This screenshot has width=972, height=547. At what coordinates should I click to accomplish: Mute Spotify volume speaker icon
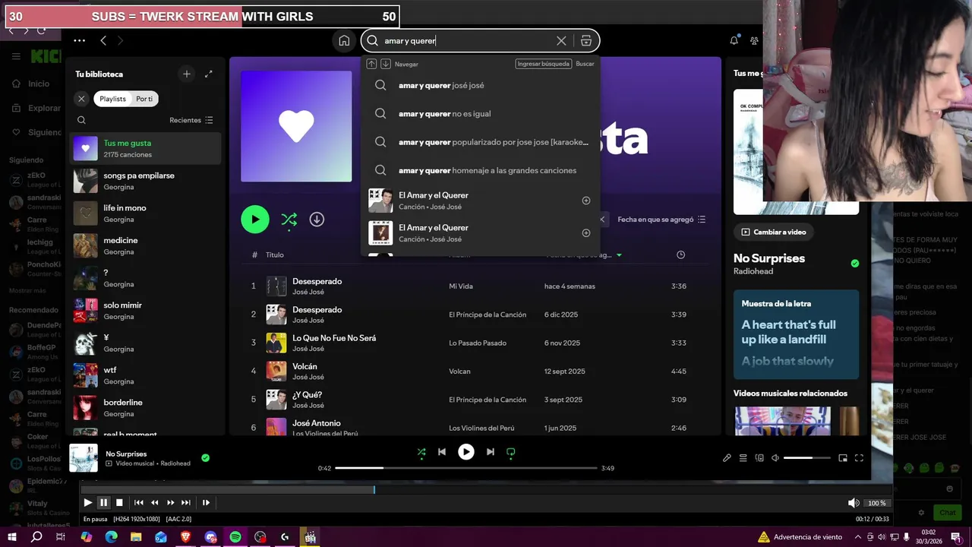(775, 458)
